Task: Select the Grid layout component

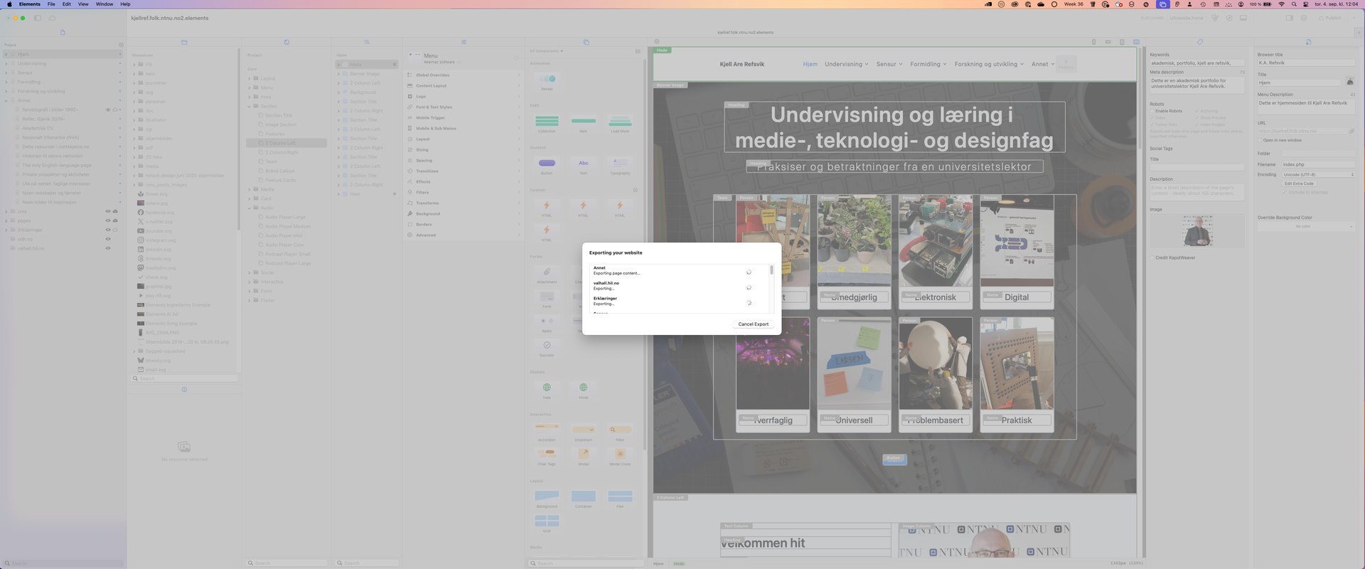Action: click(x=547, y=523)
